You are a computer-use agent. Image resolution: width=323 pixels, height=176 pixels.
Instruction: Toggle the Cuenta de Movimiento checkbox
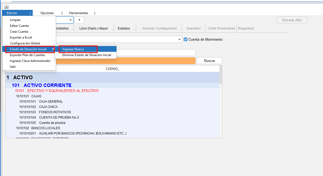[186, 39]
